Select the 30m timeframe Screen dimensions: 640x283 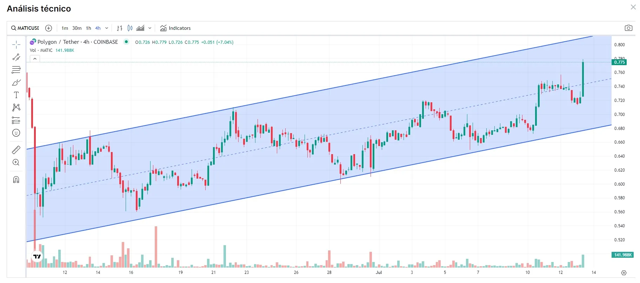pos(77,28)
